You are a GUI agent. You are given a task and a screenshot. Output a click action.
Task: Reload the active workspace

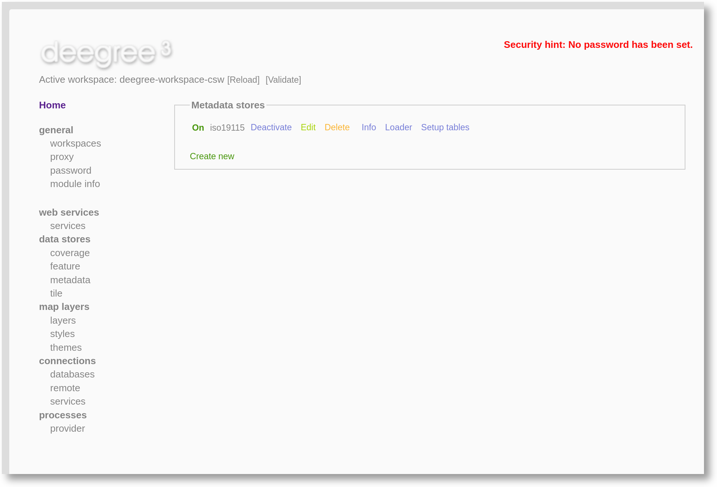click(243, 79)
